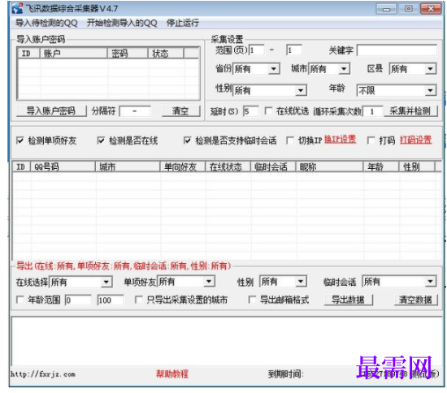This screenshot has height=393, width=447.
Task: Open 换IP设置 link
Action: [x=340, y=140]
